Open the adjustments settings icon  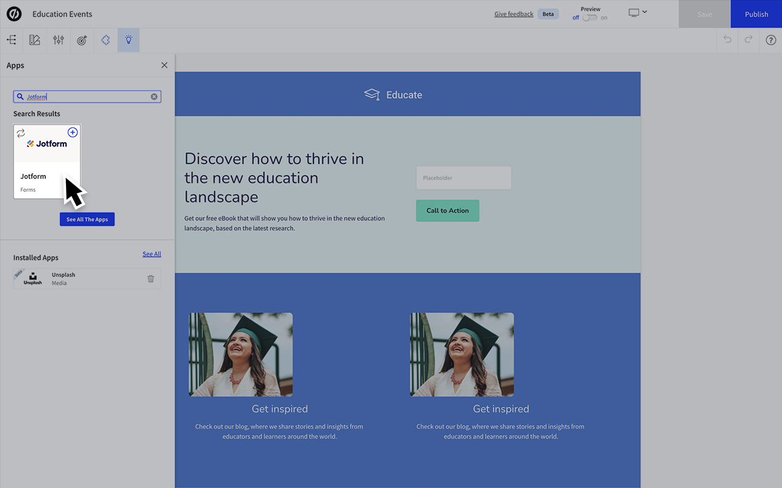58,40
